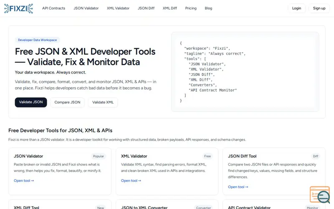The image size is (334, 209).
Task: Click the Login button
Action: click(296, 8)
